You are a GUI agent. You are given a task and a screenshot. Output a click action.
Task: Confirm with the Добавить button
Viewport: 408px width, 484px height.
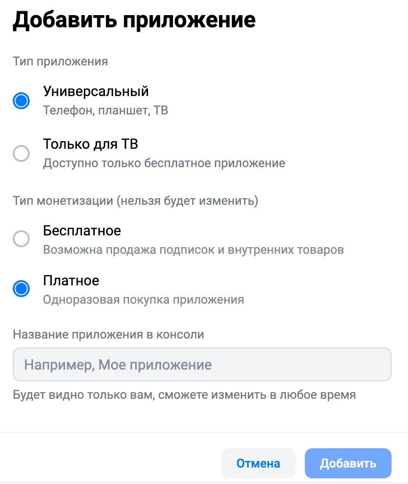(x=348, y=463)
